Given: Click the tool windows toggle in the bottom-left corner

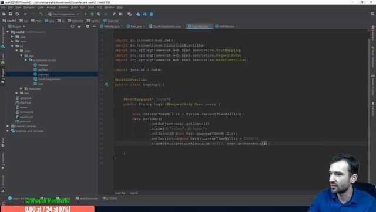Looking at the screenshot, I should tap(4, 203).
